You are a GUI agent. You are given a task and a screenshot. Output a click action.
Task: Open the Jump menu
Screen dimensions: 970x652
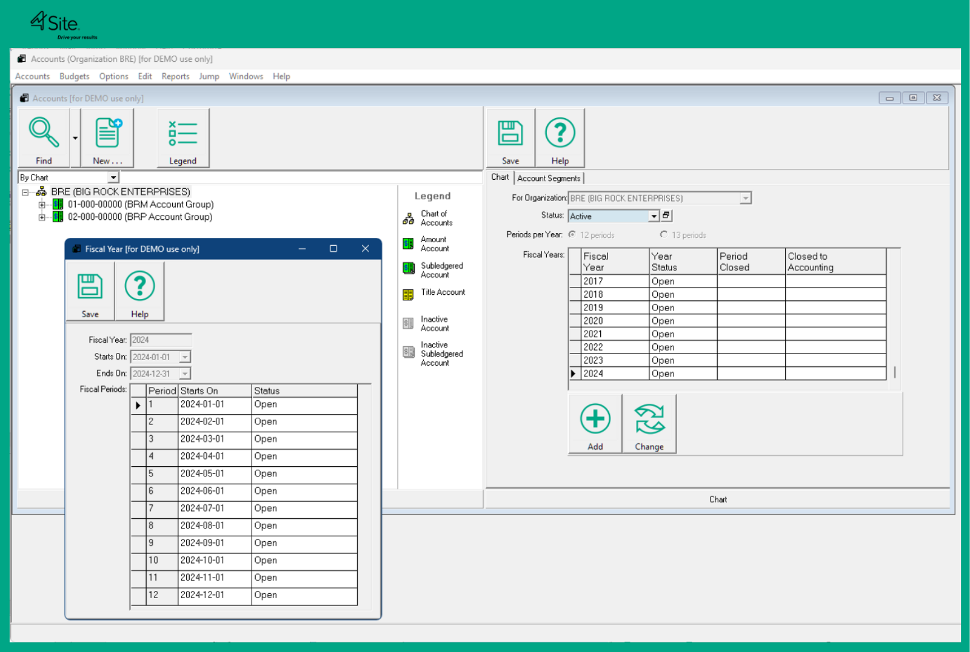(x=209, y=76)
